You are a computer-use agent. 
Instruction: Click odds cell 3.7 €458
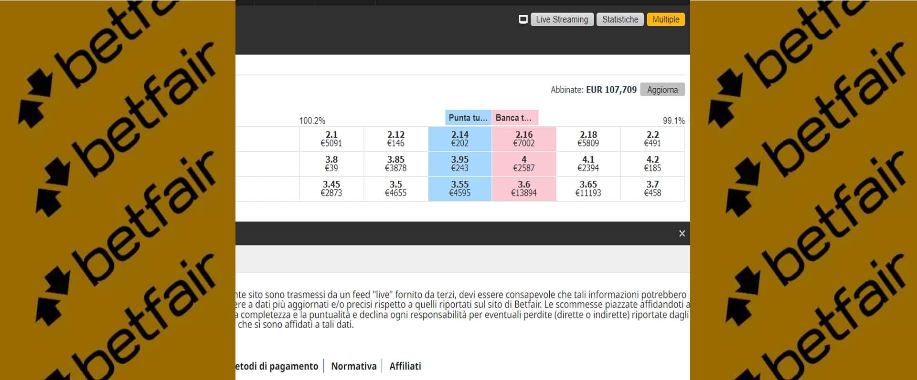coord(652,189)
